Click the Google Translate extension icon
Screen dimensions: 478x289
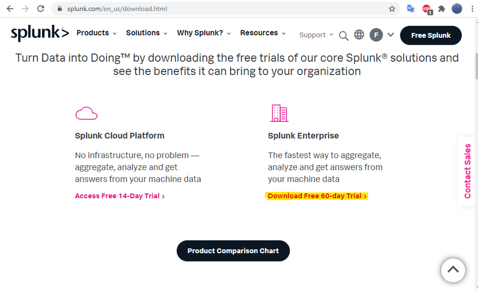(411, 9)
